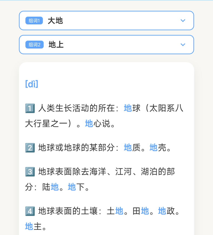Click highlighted 地 in 地主

29,226
